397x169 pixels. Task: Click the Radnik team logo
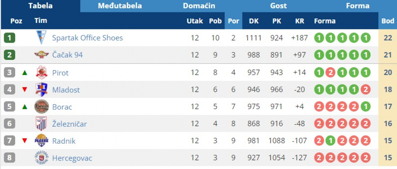click(41, 141)
